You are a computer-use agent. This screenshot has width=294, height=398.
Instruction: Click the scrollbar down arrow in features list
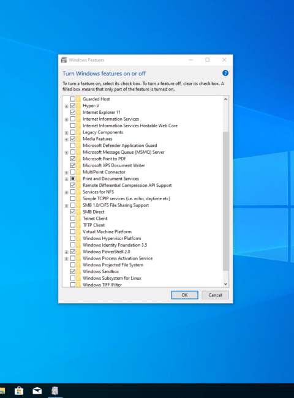pos(225,284)
